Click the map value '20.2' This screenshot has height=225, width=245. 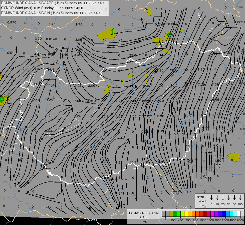[105, 116]
